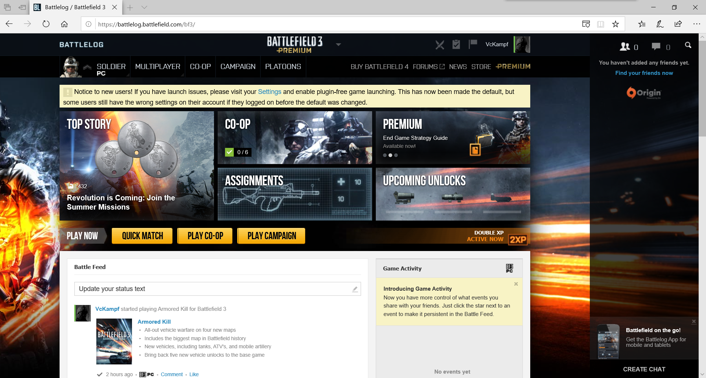Open the VcKampf name in Battle Feed
This screenshot has width=706, height=378.
tap(107, 309)
